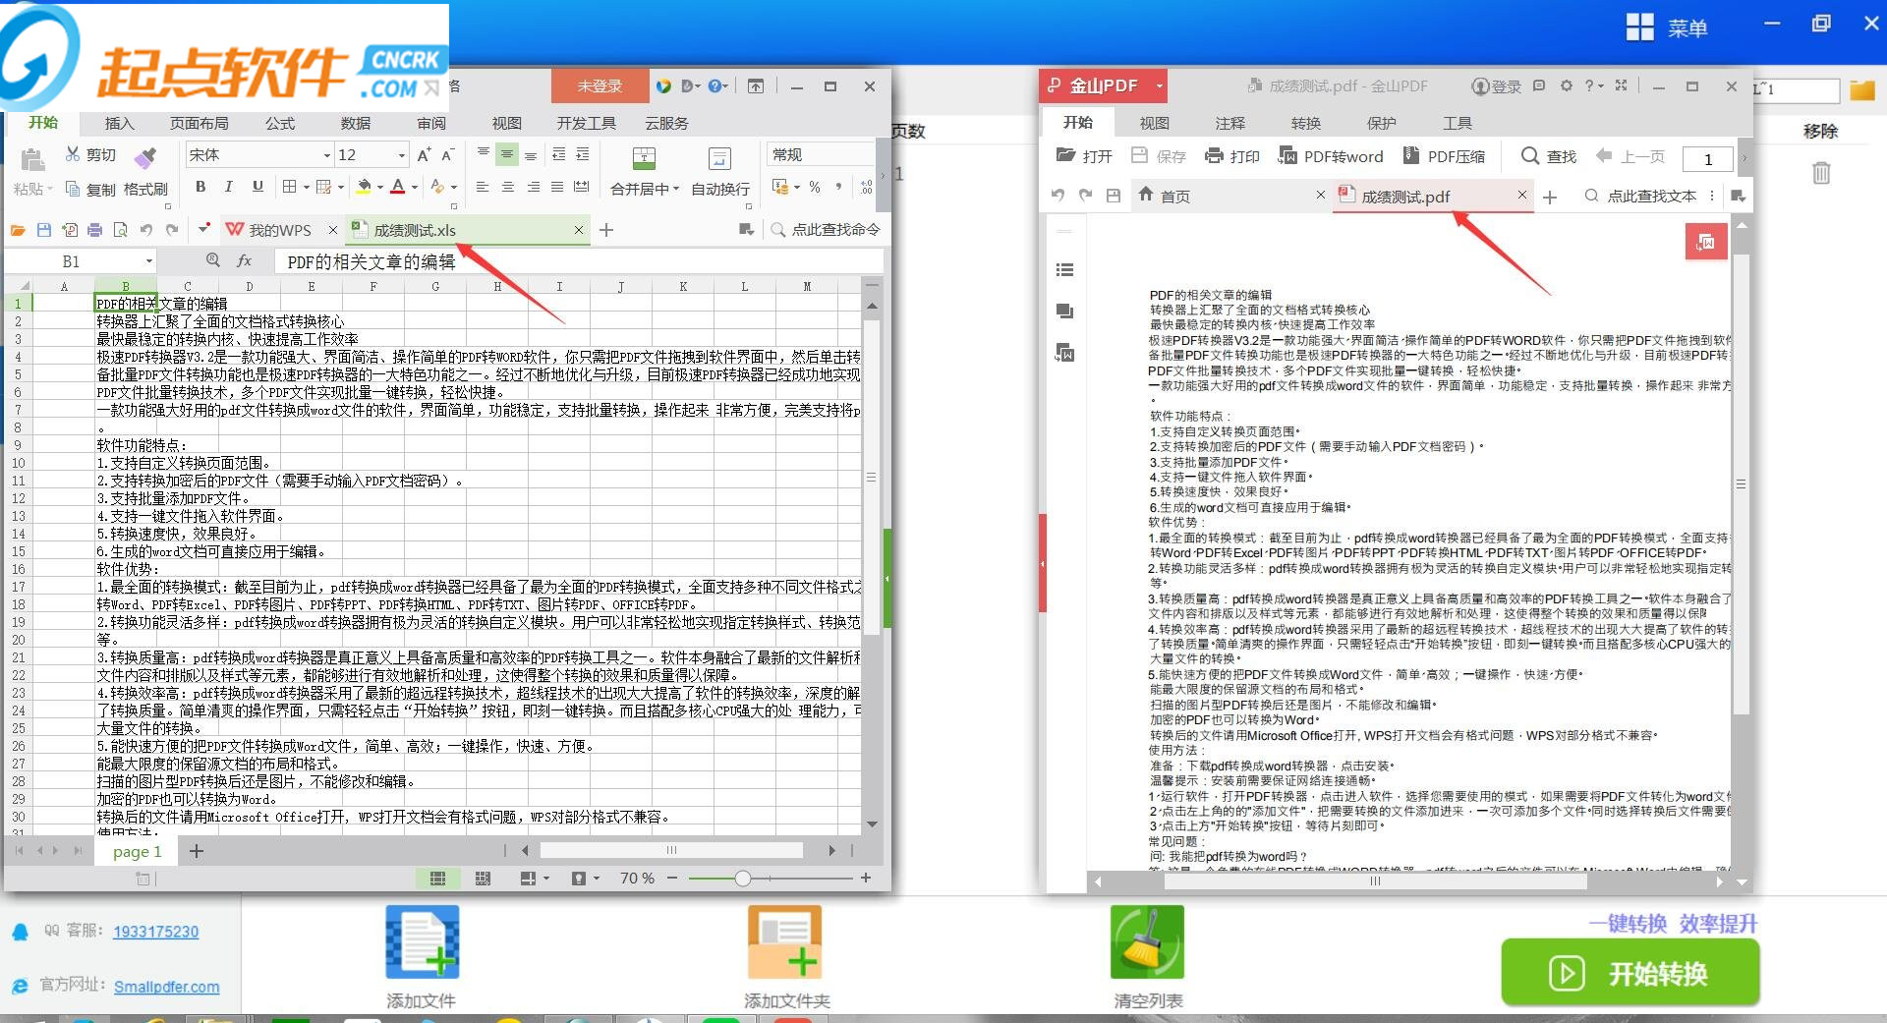Viewport: 1887px width, 1023px height.
Task: Switch to page break preview view
Action: 483,878
